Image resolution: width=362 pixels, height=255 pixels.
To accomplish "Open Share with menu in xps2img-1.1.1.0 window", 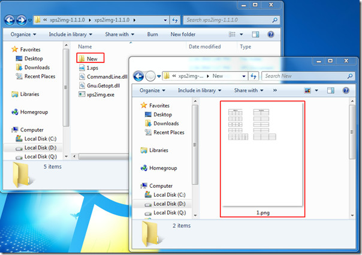I will point(120,34).
